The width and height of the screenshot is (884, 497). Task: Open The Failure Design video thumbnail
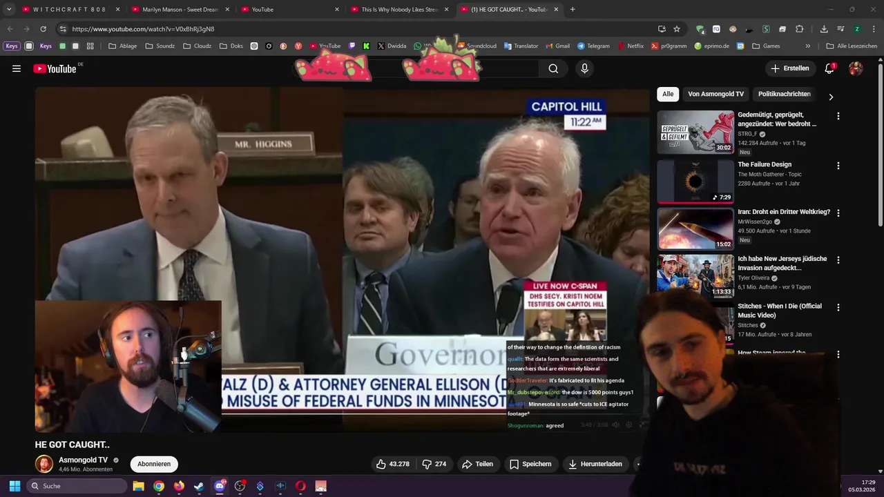pyautogui.click(x=695, y=182)
